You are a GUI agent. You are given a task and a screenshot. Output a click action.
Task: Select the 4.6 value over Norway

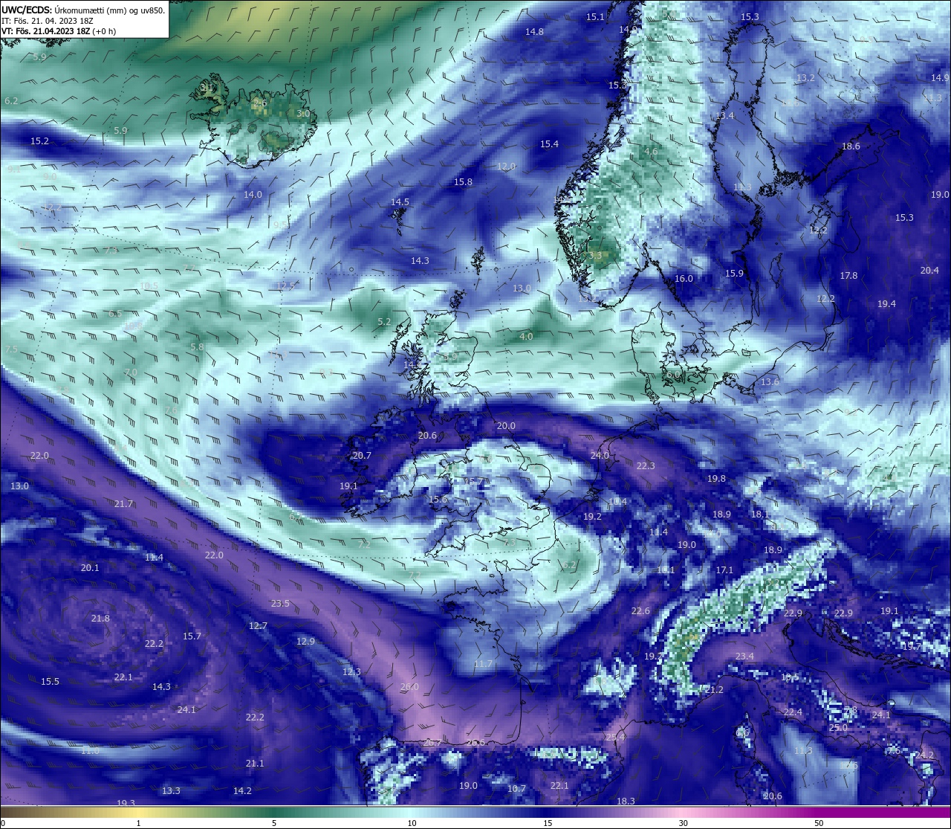point(651,152)
